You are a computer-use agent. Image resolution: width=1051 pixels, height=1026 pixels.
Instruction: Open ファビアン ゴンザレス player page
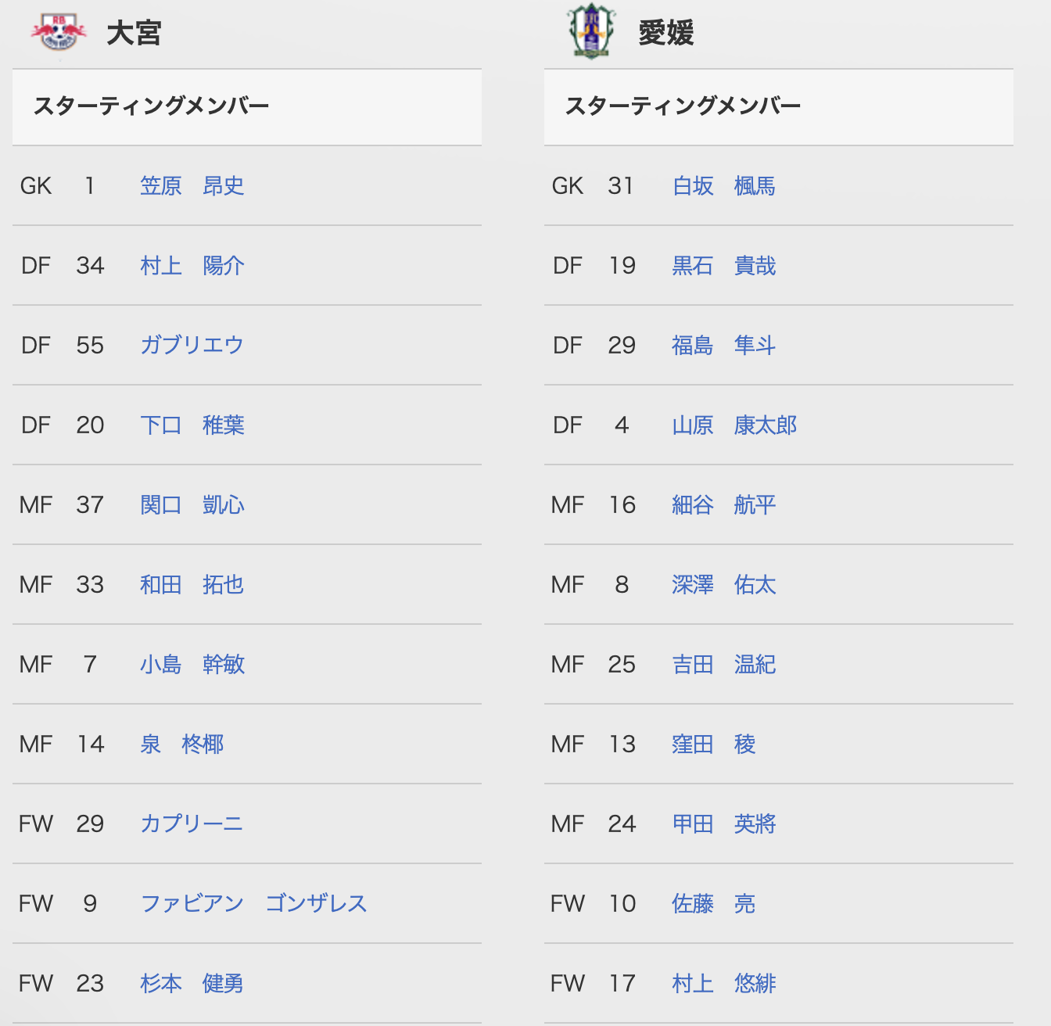click(x=253, y=903)
